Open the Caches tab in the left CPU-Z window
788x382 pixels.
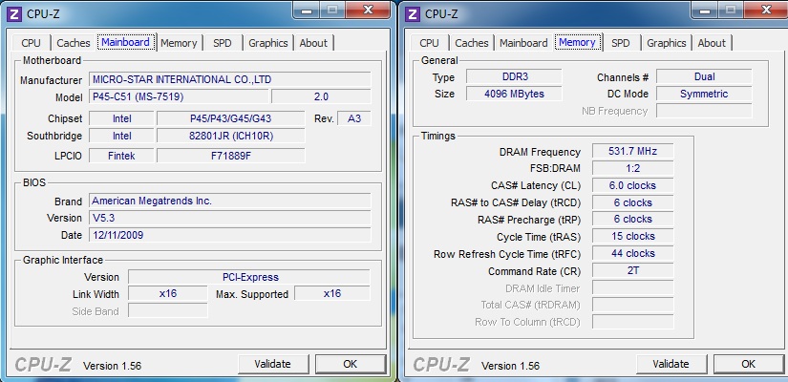click(x=74, y=43)
